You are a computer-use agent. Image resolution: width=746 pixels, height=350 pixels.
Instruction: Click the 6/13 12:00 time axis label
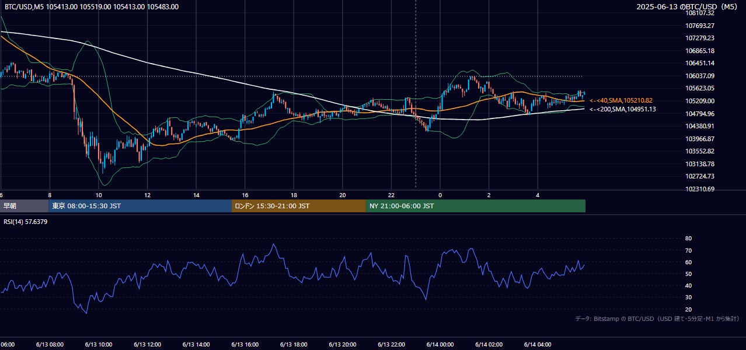pyautogui.click(x=148, y=345)
